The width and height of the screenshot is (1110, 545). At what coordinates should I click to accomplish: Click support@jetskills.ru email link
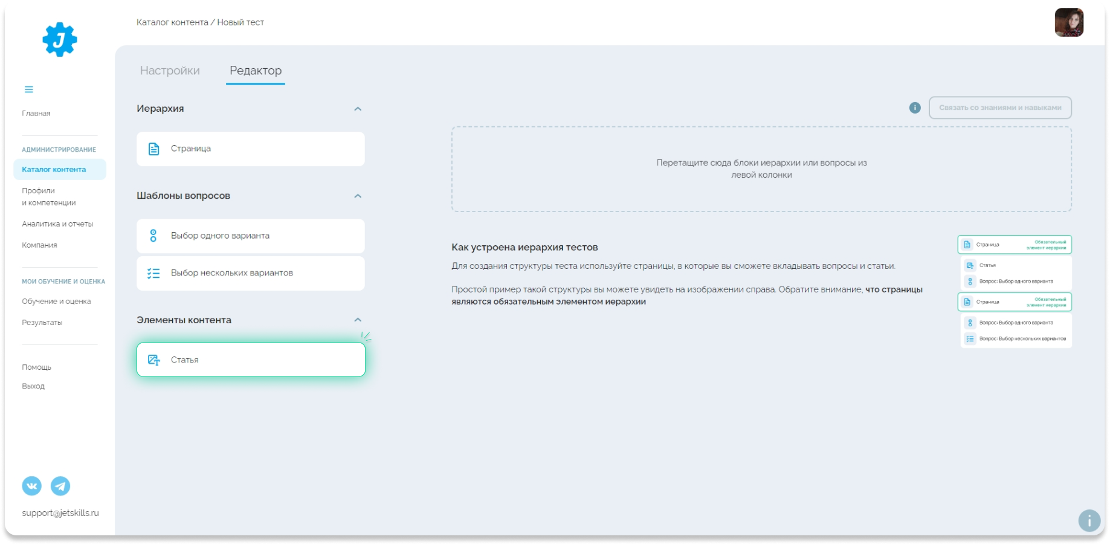(x=60, y=513)
